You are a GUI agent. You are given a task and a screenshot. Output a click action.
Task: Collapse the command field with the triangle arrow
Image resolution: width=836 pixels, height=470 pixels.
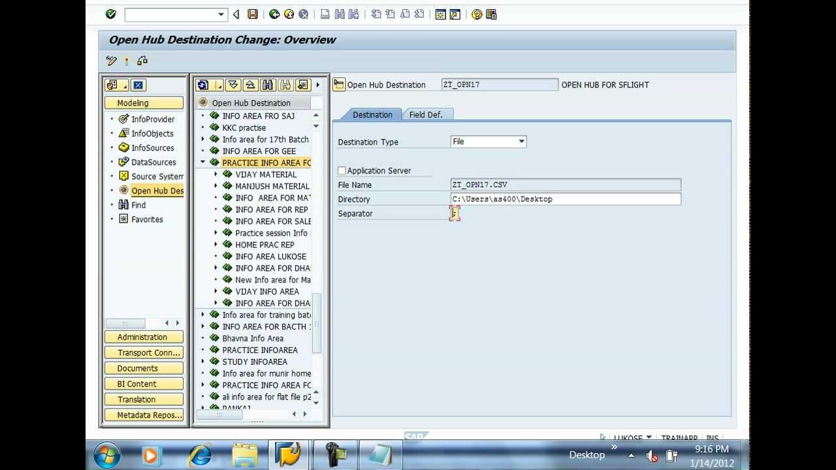click(236, 14)
